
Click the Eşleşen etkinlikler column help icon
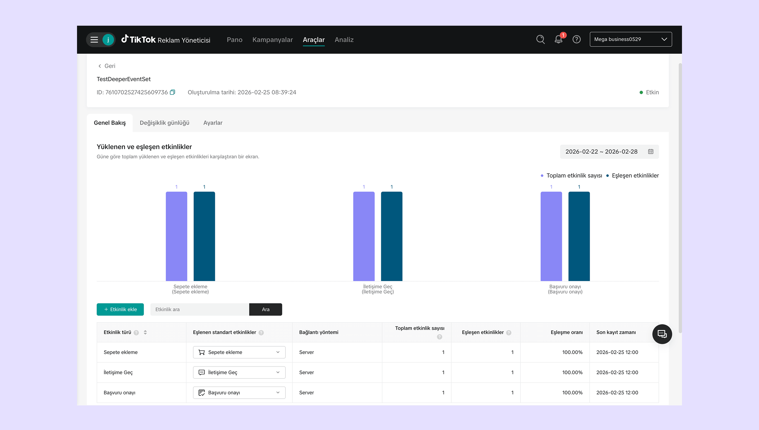509,333
